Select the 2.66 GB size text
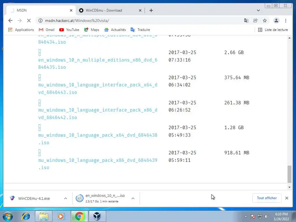The height and width of the screenshot is (222, 296). pos(234,52)
